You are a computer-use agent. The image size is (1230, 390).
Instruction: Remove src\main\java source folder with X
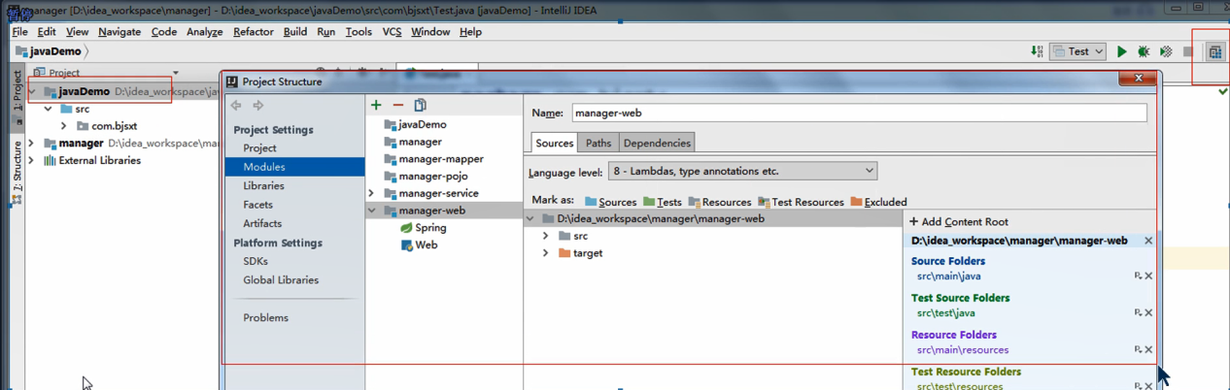(1148, 276)
